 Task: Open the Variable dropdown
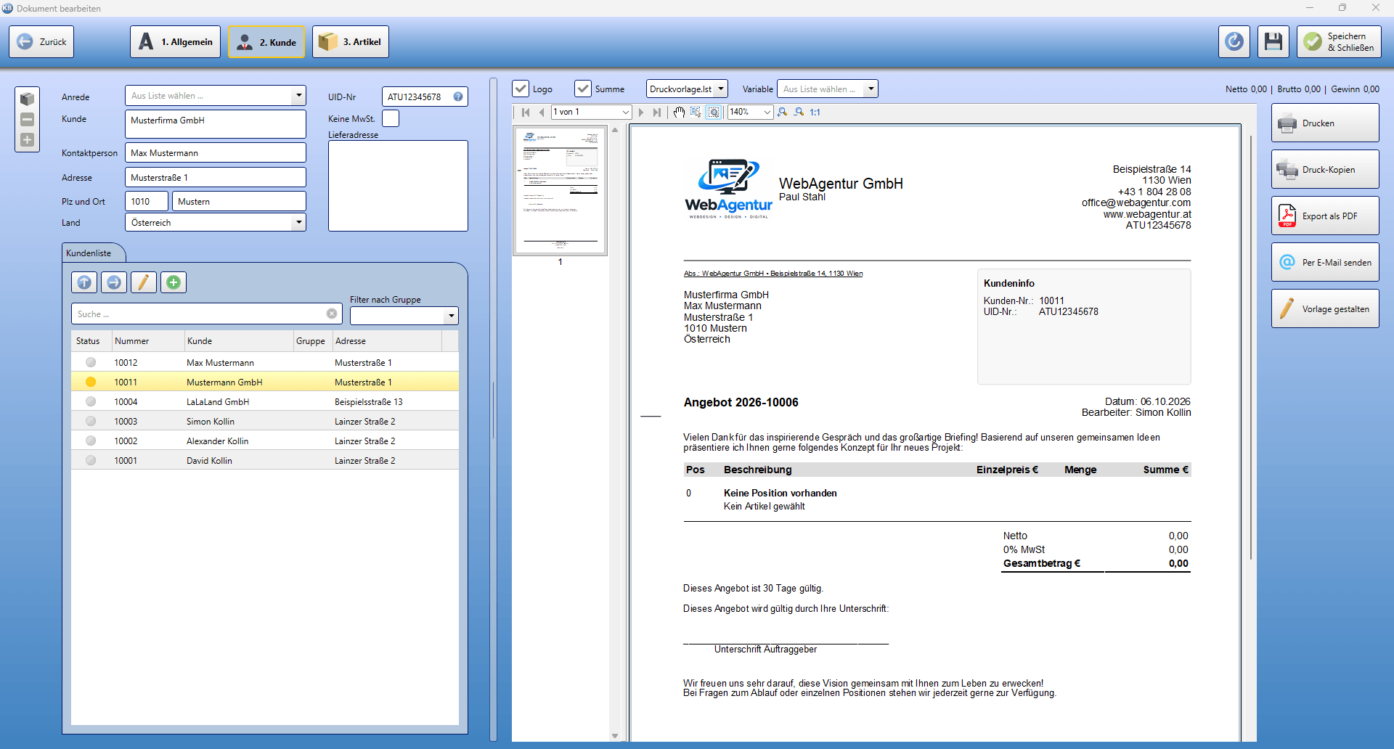point(871,89)
